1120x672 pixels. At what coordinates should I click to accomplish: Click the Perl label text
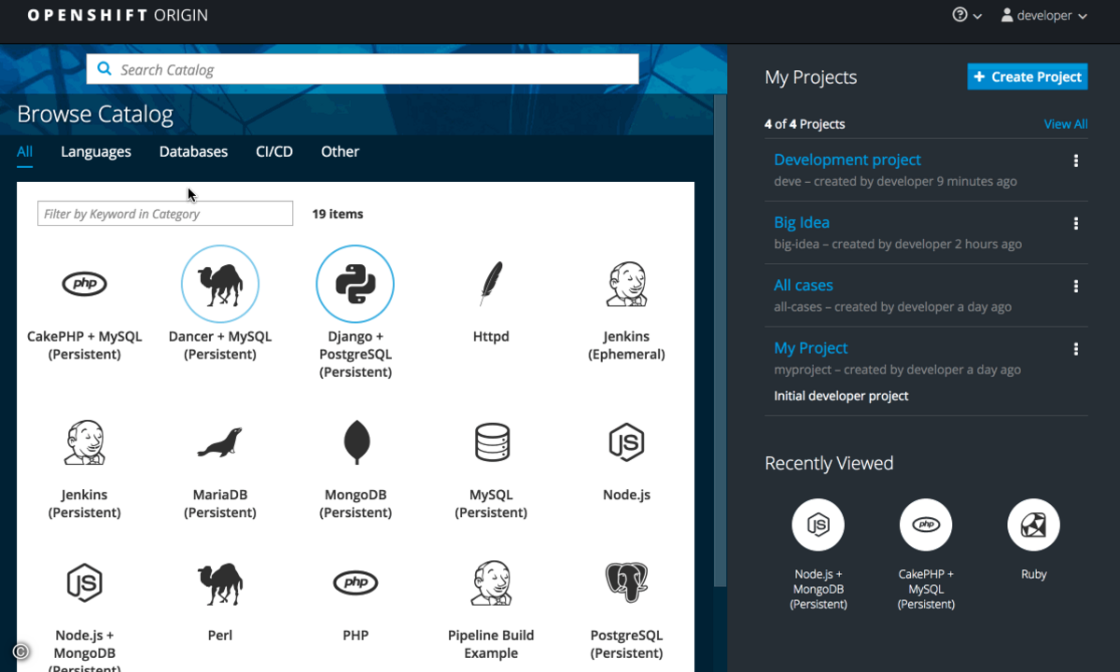220,635
